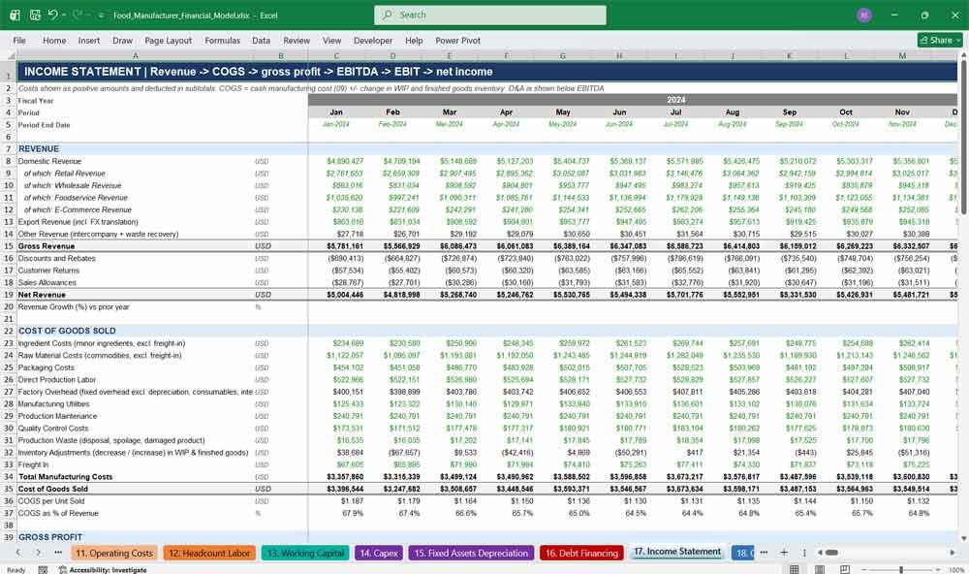Click the zoom slider handle
This screenshot has height=574, width=969.
[901, 570]
